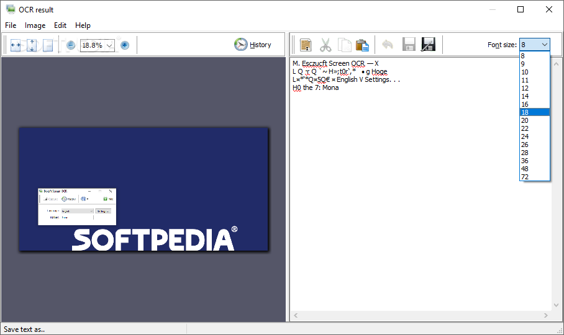Click the horizontal scroll left arrow

point(296,315)
